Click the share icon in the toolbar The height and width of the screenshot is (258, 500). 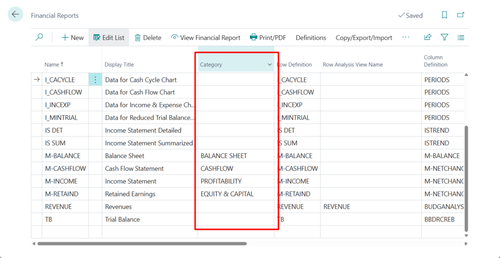[428, 38]
